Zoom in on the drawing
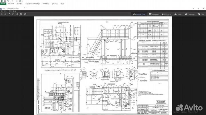206x115 pixels. point(17,14)
